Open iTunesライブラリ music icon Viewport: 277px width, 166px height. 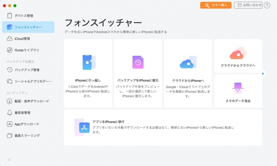coord(9,50)
